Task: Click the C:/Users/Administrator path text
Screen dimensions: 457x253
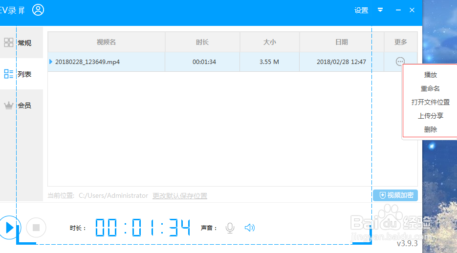Action: coord(113,196)
